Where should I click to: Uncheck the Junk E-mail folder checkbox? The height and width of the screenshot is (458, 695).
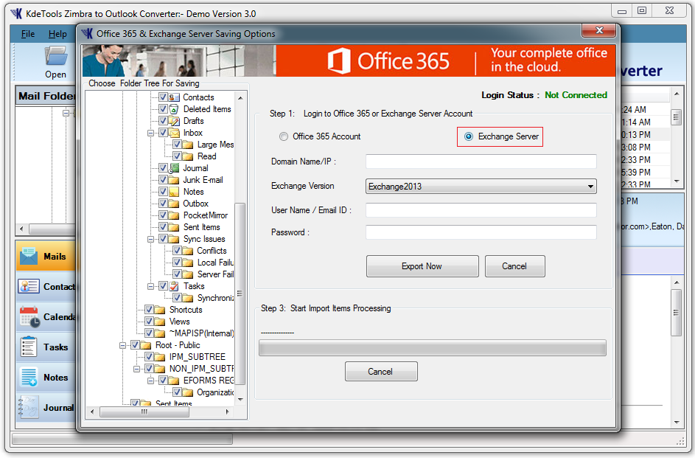click(x=163, y=180)
